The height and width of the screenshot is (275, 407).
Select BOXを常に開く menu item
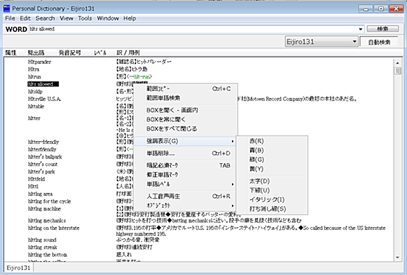pos(186,119)
